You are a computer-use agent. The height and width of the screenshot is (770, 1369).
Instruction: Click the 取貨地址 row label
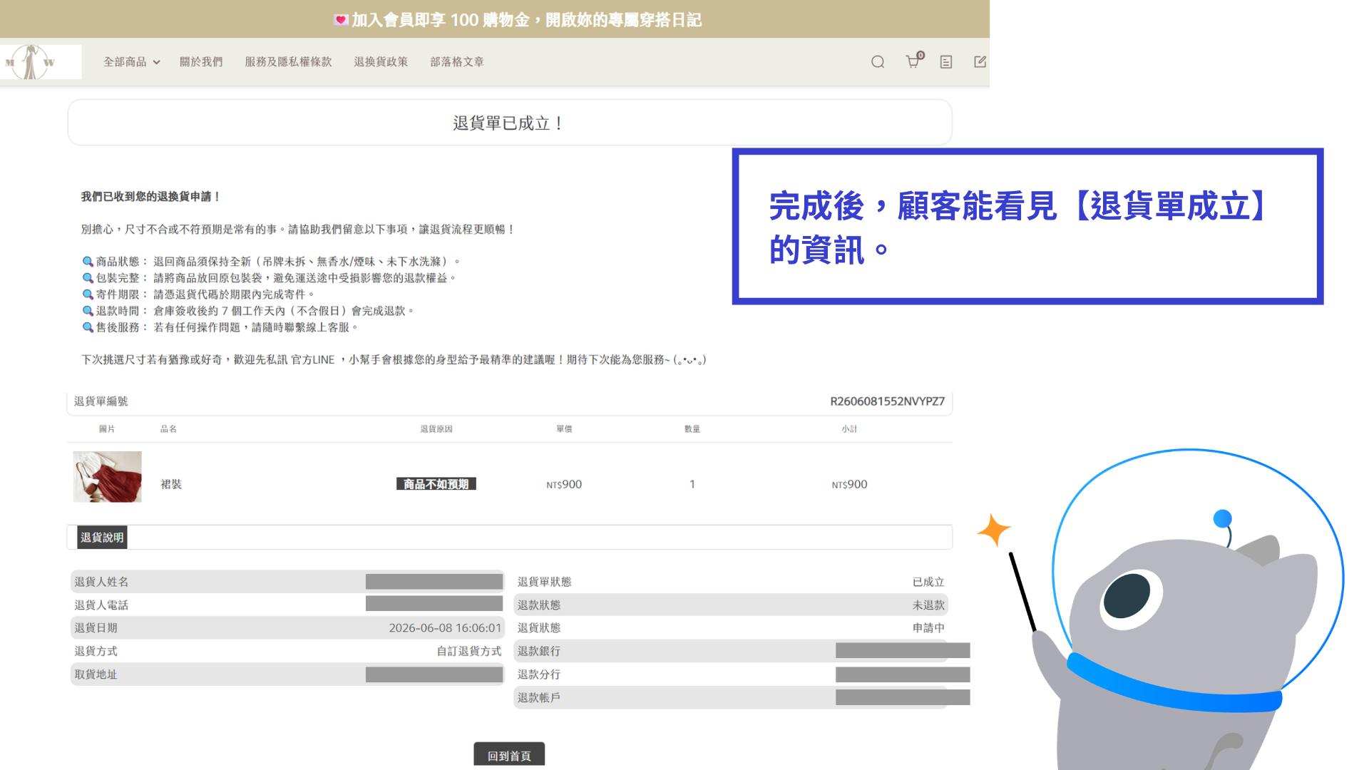(96, 674)
